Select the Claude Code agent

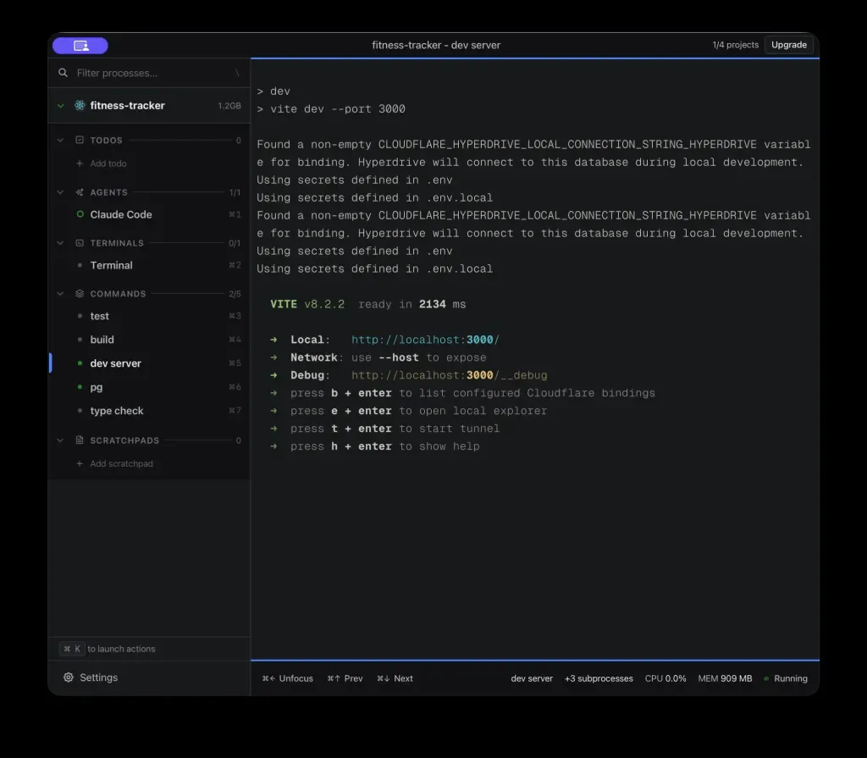tap(149, 214)
